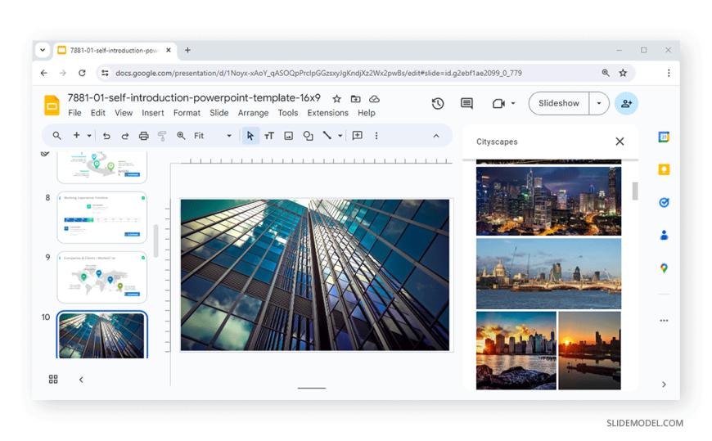712x441 pixels.
Task: Click the zoom tool icon
Action: [x=181, y=135]
